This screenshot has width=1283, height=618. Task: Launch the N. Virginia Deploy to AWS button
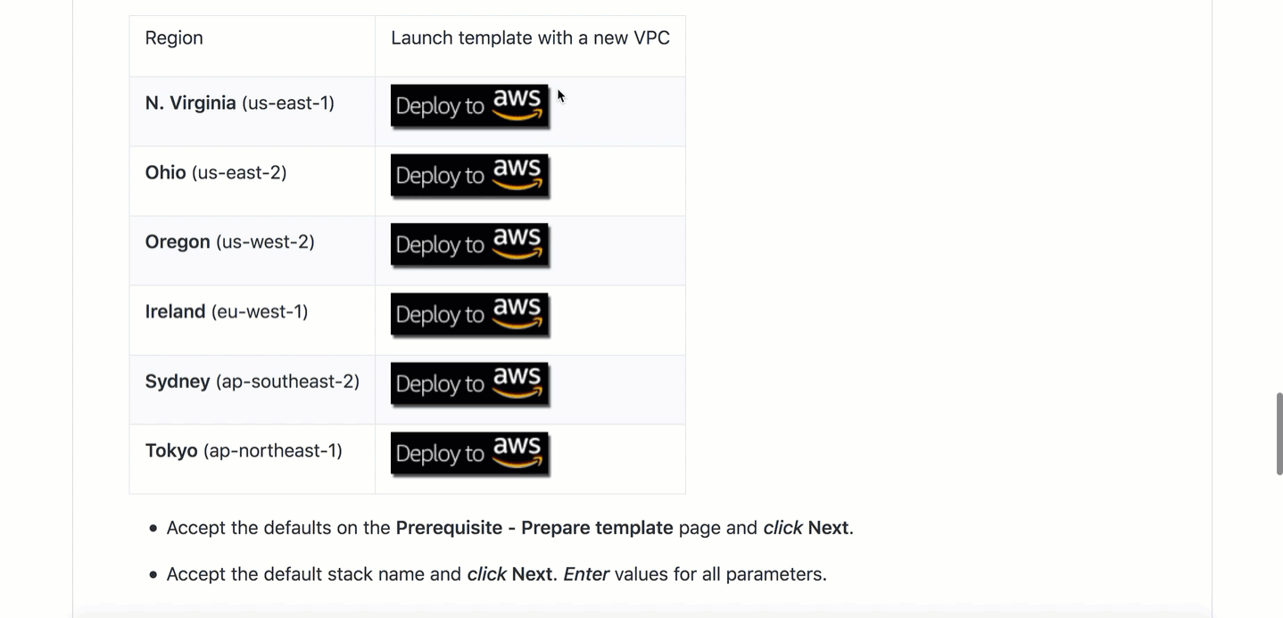(470, 107)
